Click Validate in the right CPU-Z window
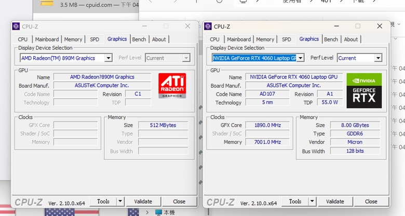This screenshot has width=405, height=216. (x=335, y=201)
